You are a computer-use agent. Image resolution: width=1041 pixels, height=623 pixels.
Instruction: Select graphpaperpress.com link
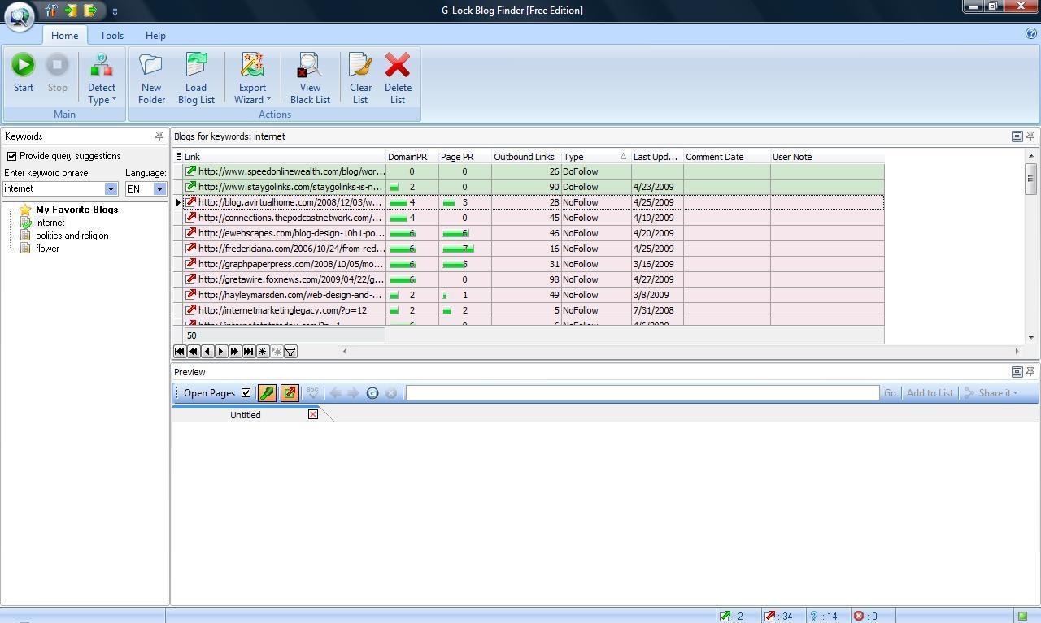pos(290,264)
